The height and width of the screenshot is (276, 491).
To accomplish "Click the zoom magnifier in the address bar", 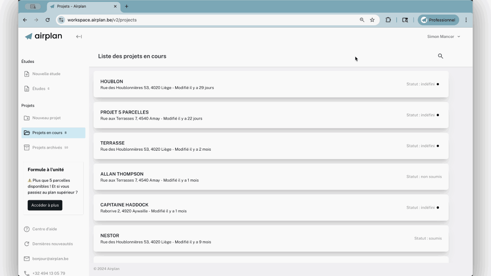I will [x=362, y=20].
